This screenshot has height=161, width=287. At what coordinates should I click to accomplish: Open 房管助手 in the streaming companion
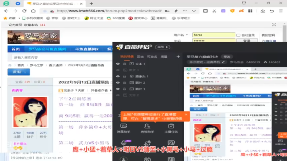coord(147,128)
